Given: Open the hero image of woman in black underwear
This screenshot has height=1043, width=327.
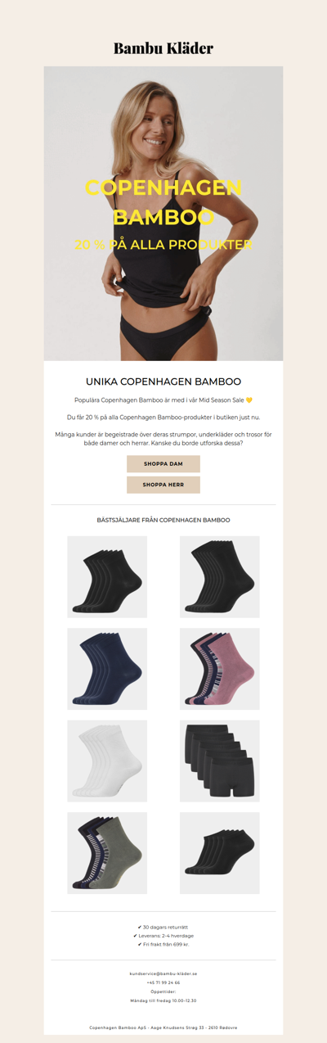Looking at the screenshot, I should pyautogui.click(x=163, y=214).
